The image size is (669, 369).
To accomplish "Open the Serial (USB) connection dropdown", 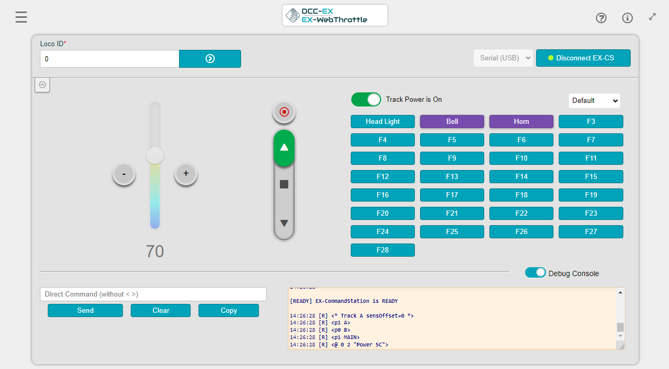I will tap(503, 58).
